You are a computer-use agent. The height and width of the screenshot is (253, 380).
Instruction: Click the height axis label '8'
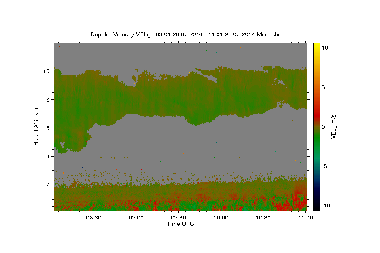(48, 100)
